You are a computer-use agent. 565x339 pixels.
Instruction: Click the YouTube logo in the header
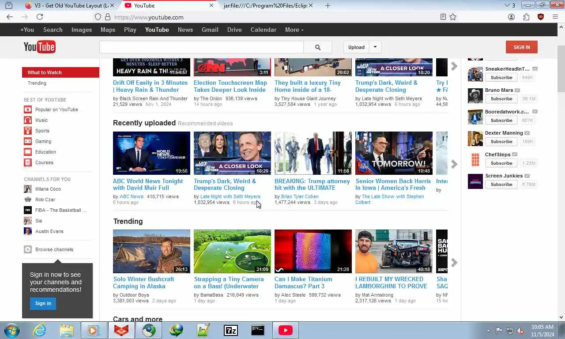39,47
